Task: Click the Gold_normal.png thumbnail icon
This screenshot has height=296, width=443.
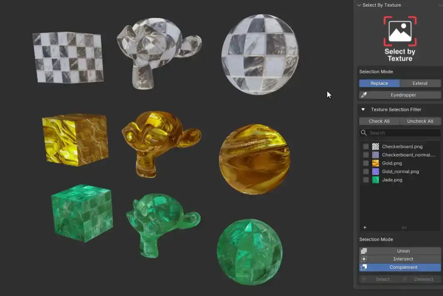Action: pyautogui.click(x=376, y=172)
